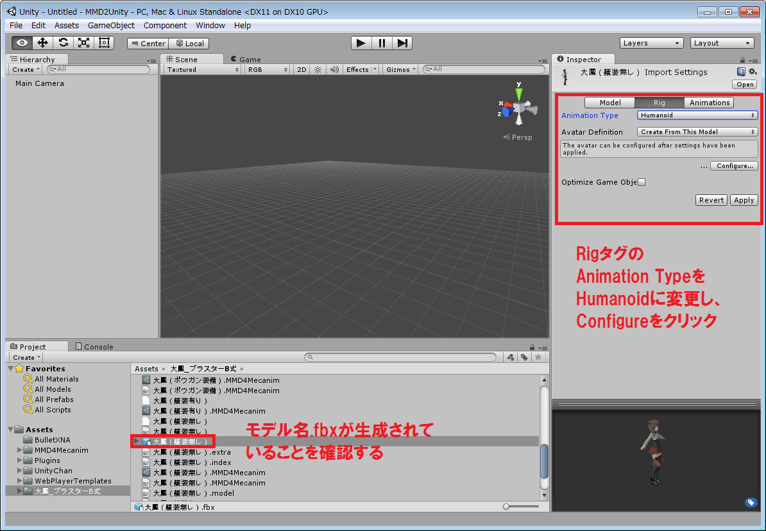The width and height of the screenshot is (766, 531).
Task: Open the Gizmos dropdown
Action: 400,69
